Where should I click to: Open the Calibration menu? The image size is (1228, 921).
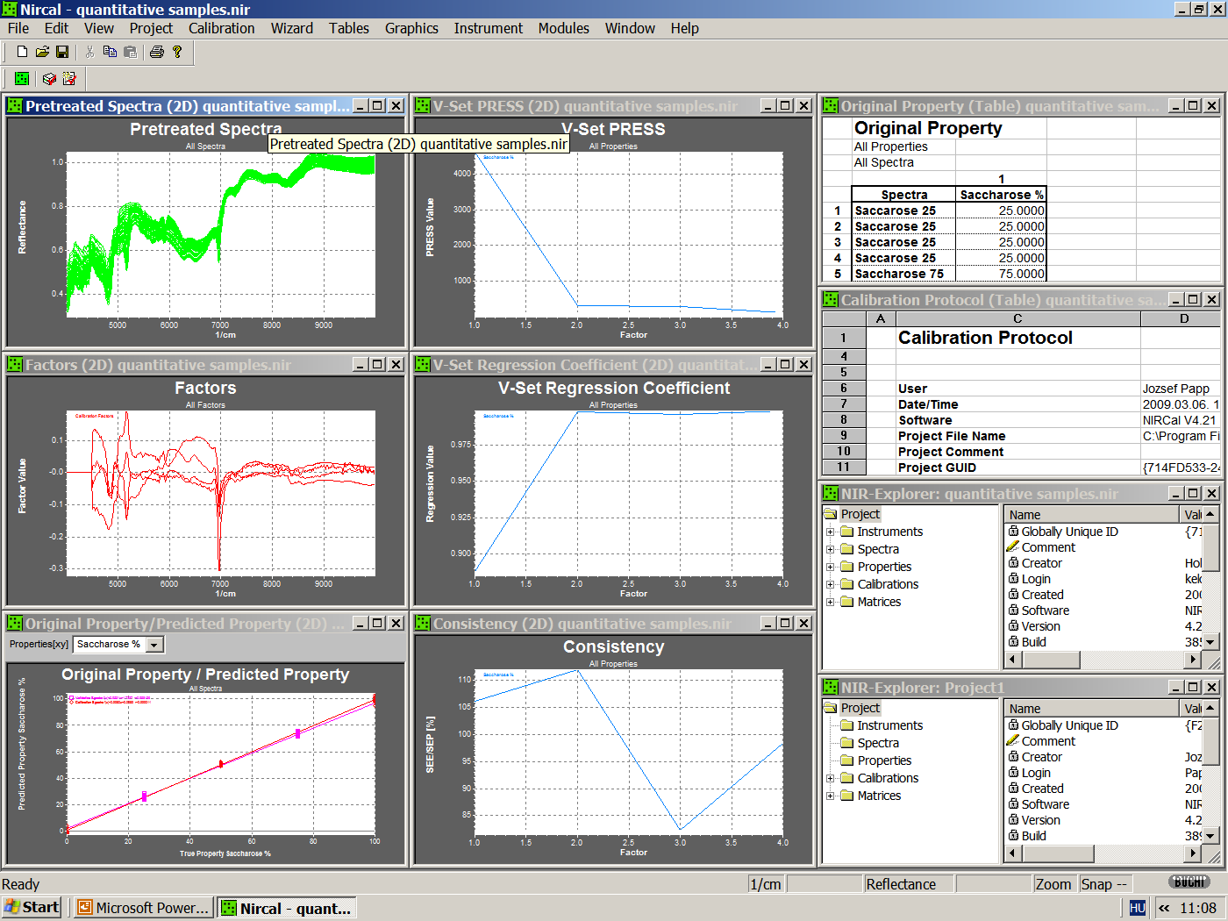[x=222, y=28]
